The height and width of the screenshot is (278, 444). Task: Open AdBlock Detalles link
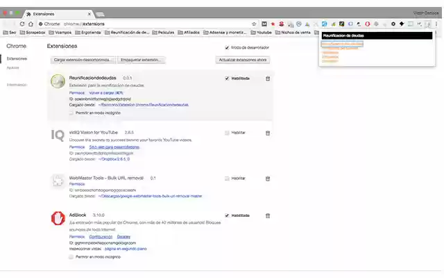pyautogui.click(x=123, y=237)
